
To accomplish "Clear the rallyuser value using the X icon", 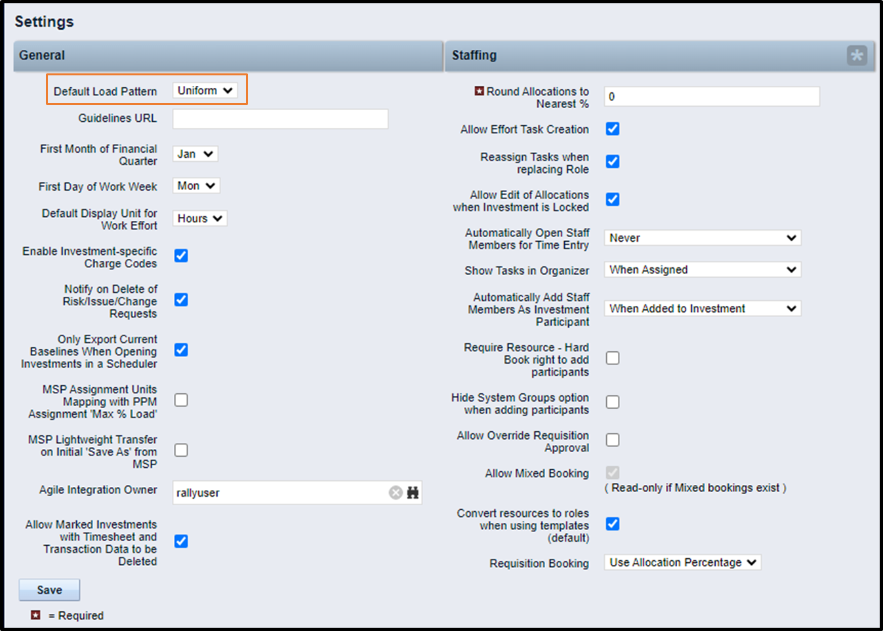I will pyautogui.click(x=396, y=493).
